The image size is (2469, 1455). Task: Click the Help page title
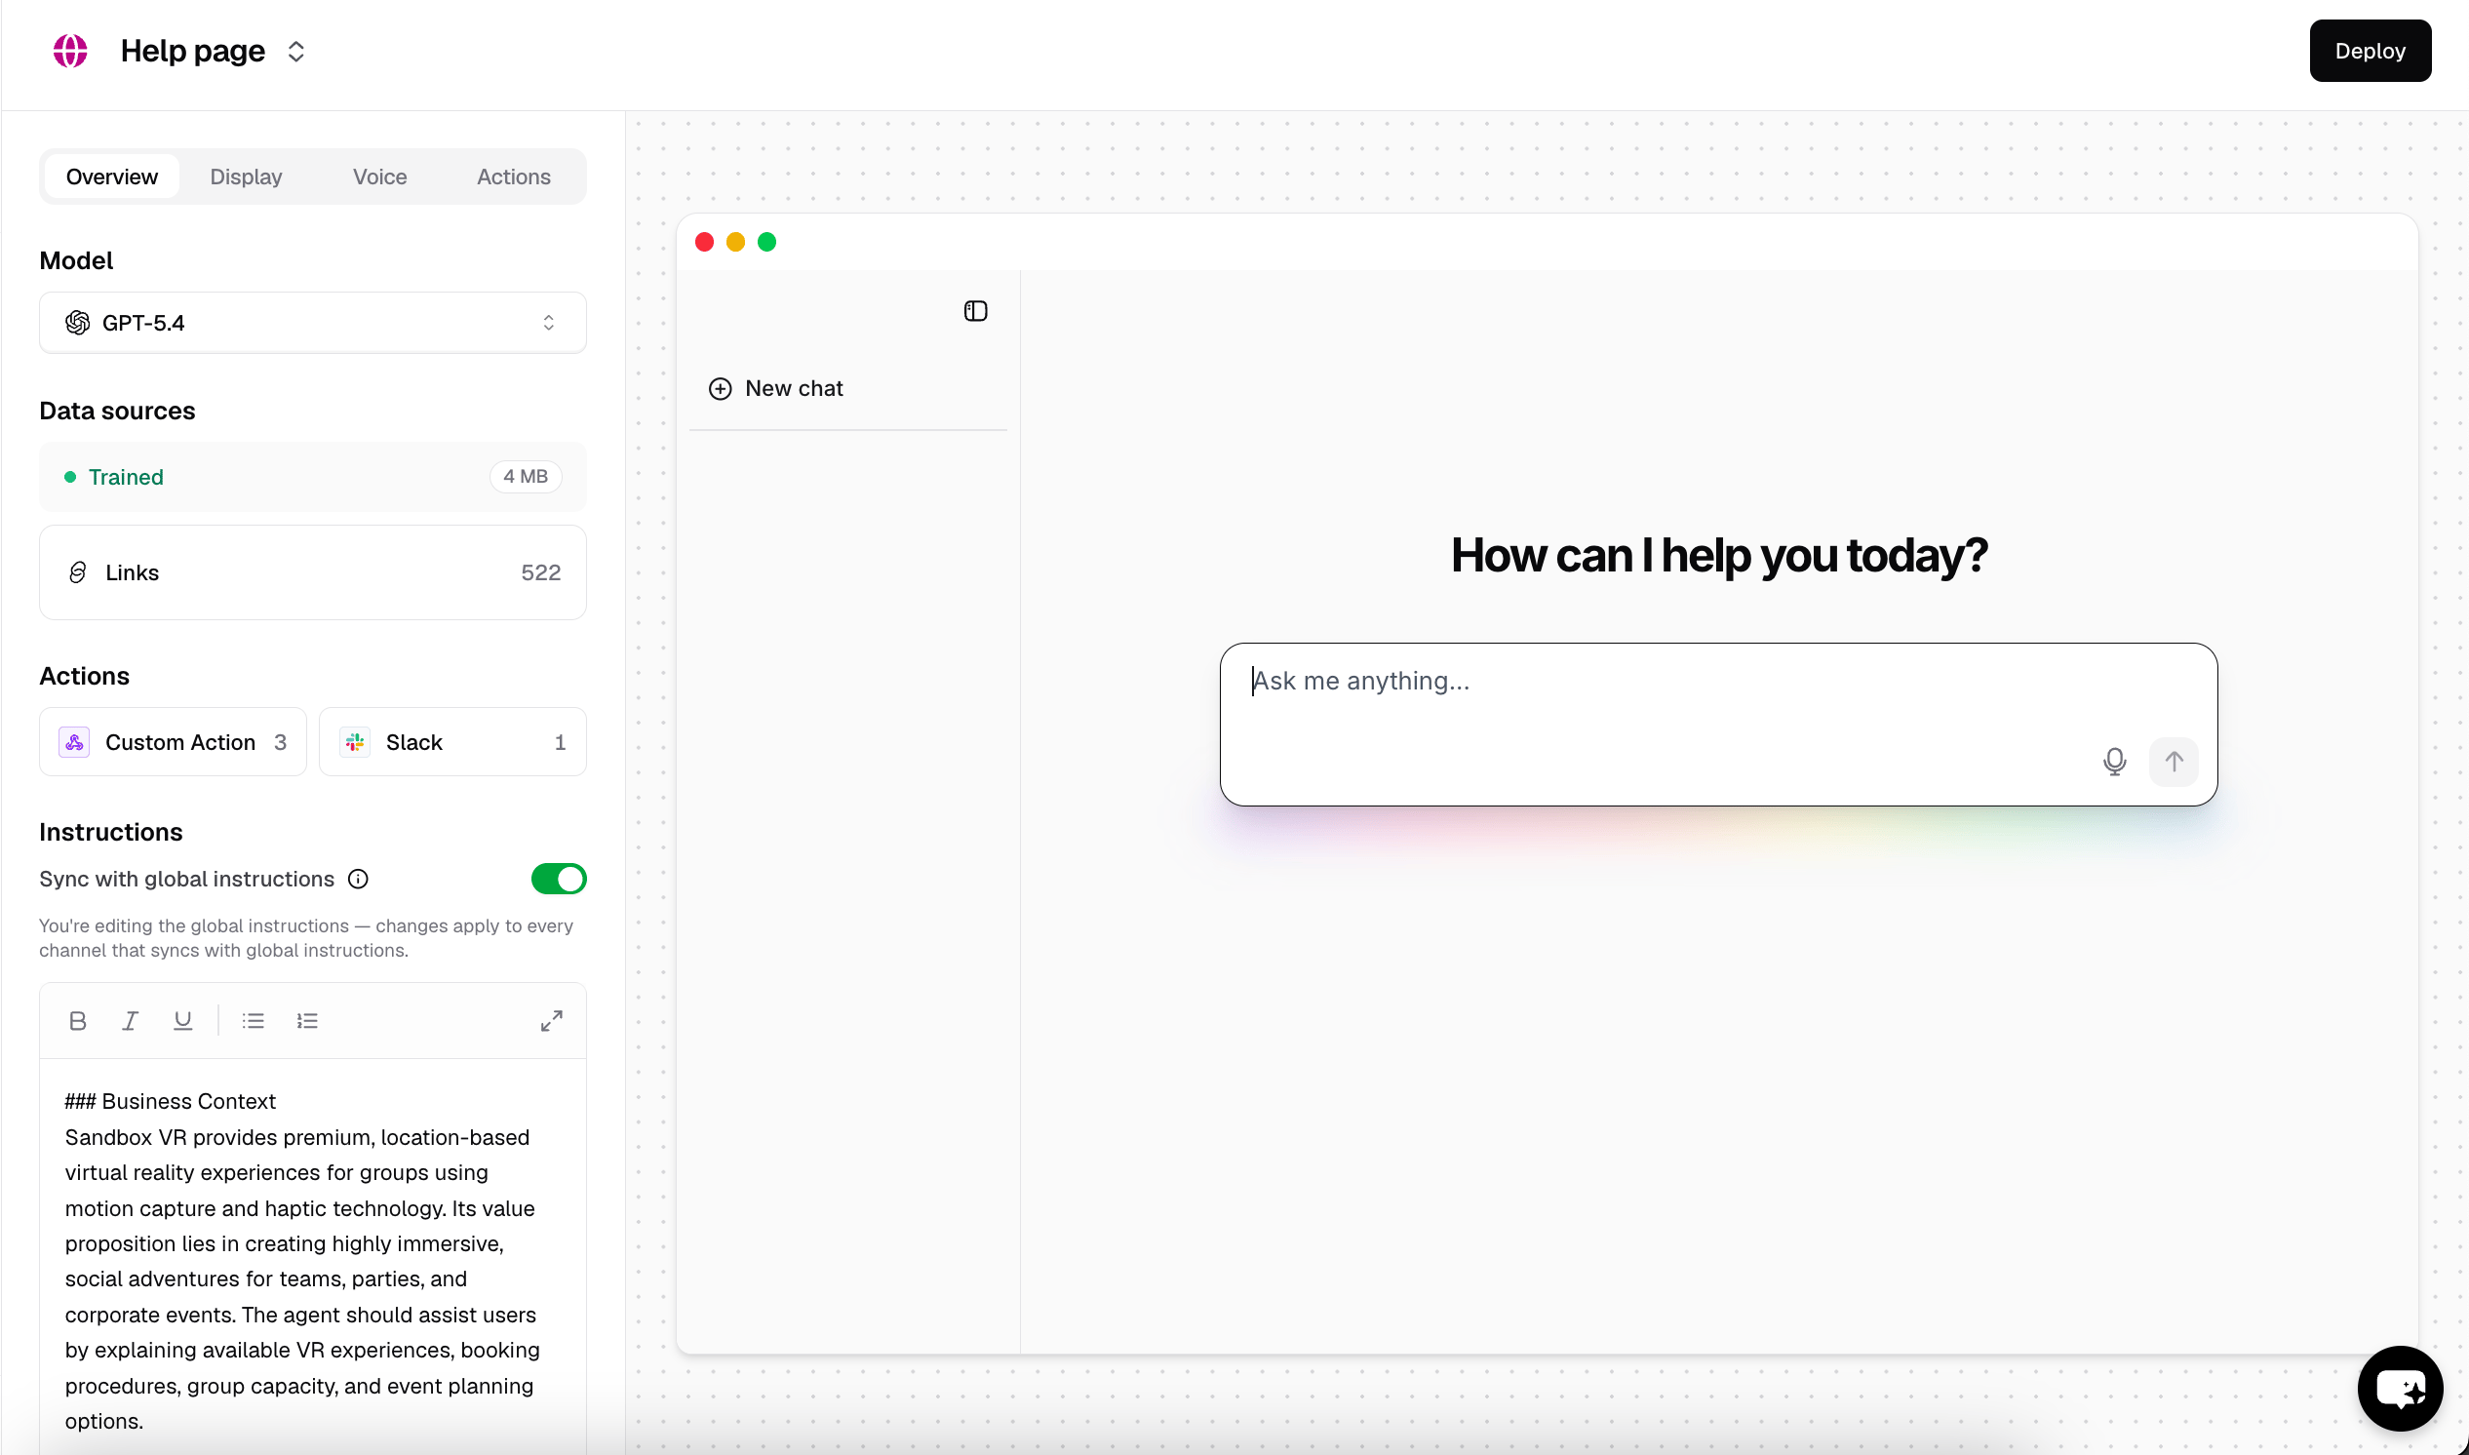(192, 50)
